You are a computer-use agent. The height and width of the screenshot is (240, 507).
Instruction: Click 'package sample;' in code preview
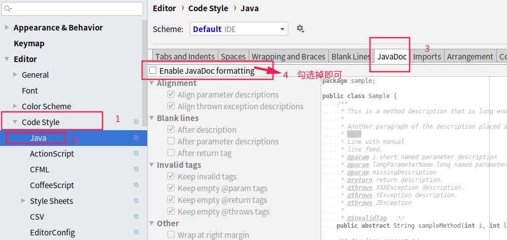pyautogui.click(x=349, y=81)
